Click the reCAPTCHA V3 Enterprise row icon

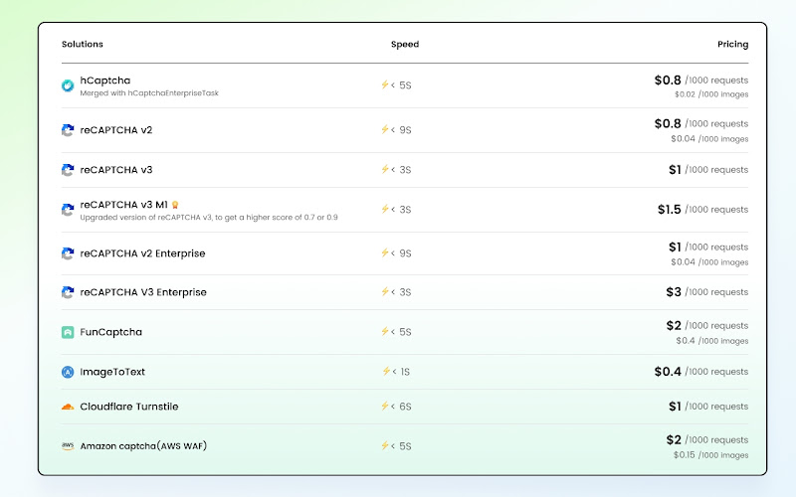68,292
